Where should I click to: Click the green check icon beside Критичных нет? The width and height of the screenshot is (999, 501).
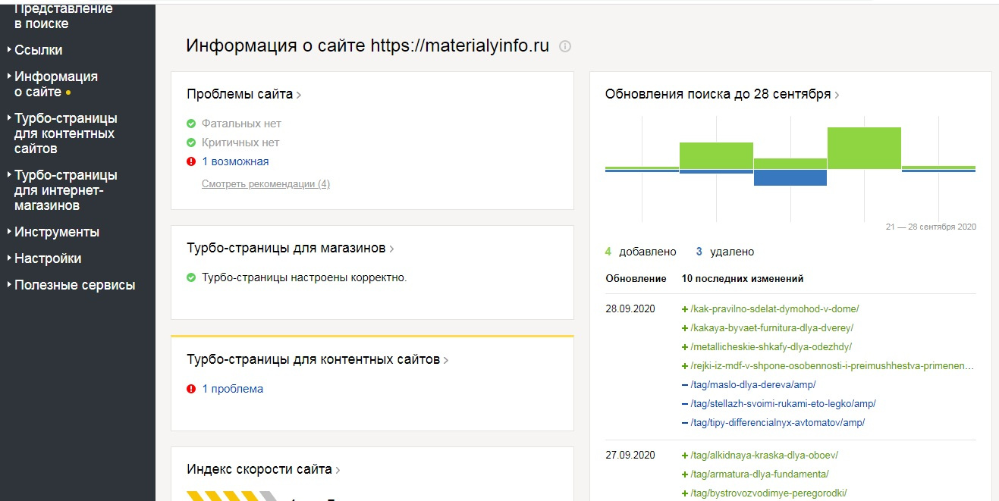click(x=191, y=142)
